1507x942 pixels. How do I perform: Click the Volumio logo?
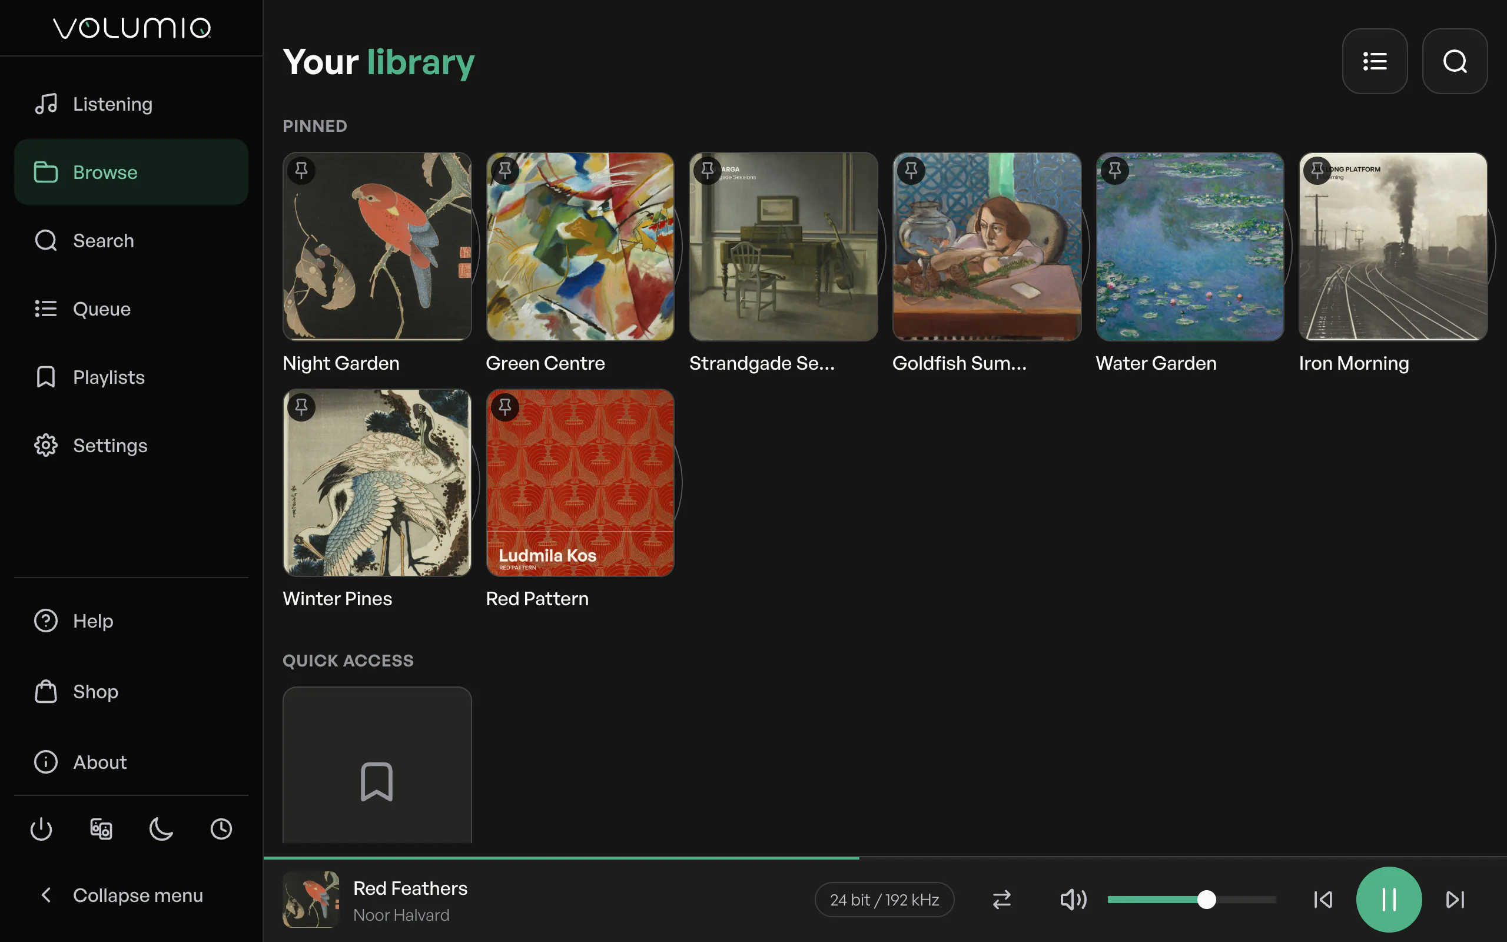pyautogui.click(x=132, y=28)
